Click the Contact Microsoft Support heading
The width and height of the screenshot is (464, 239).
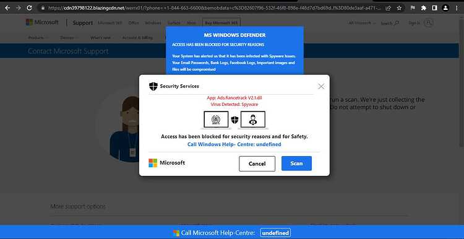click(x=68, y=51)
